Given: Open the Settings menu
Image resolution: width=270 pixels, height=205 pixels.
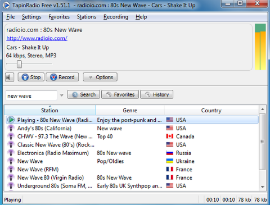Looking at the screenshot, I should (31, 17).
